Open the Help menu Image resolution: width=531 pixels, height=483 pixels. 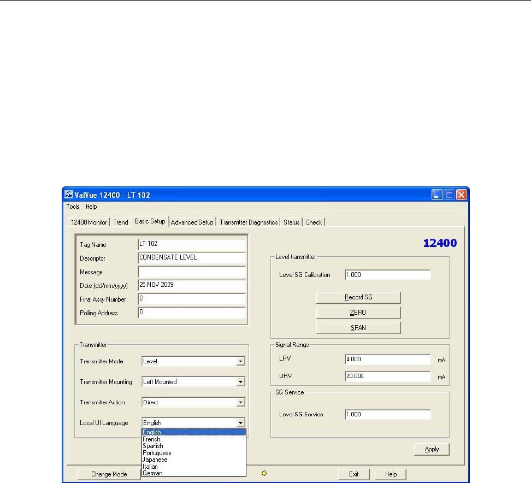[91, 207]
